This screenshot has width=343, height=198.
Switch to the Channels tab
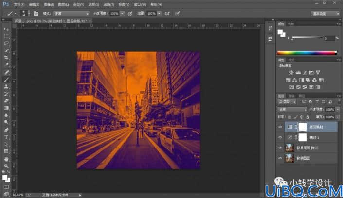click(x=291, y=96)
